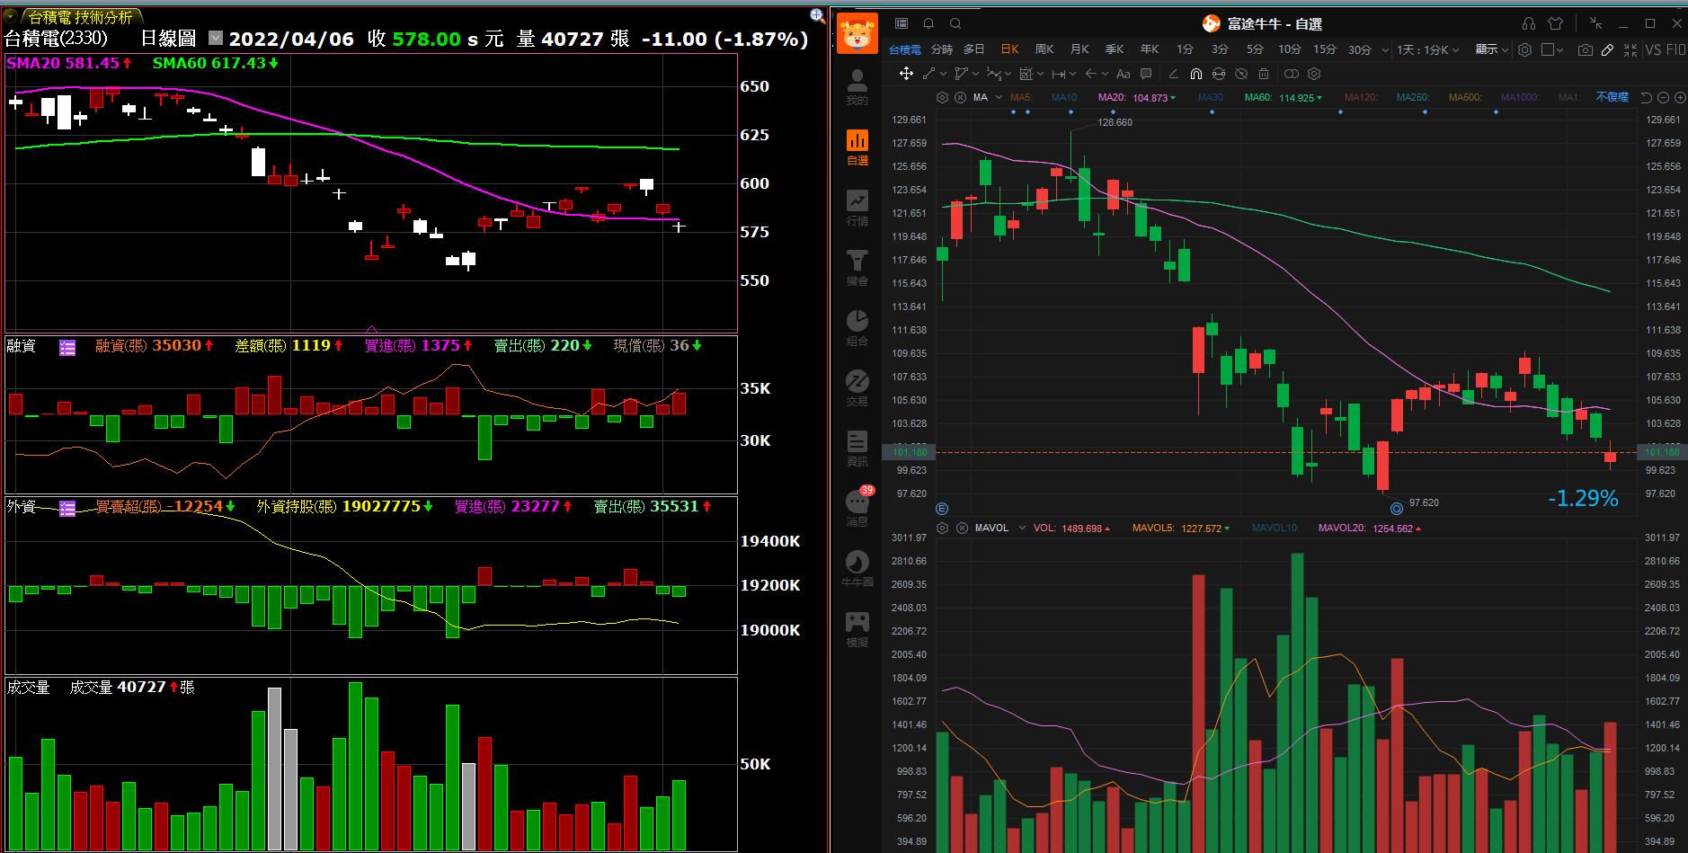Select 台積電 技術分析 tab in left window
Screen dimensions: 1688x853
(80, 17)
